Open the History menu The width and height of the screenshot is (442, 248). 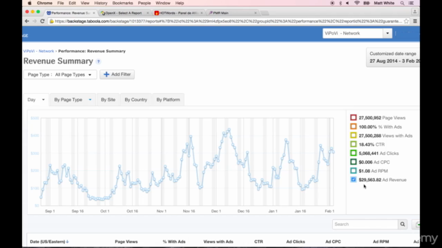click(101, 3)
